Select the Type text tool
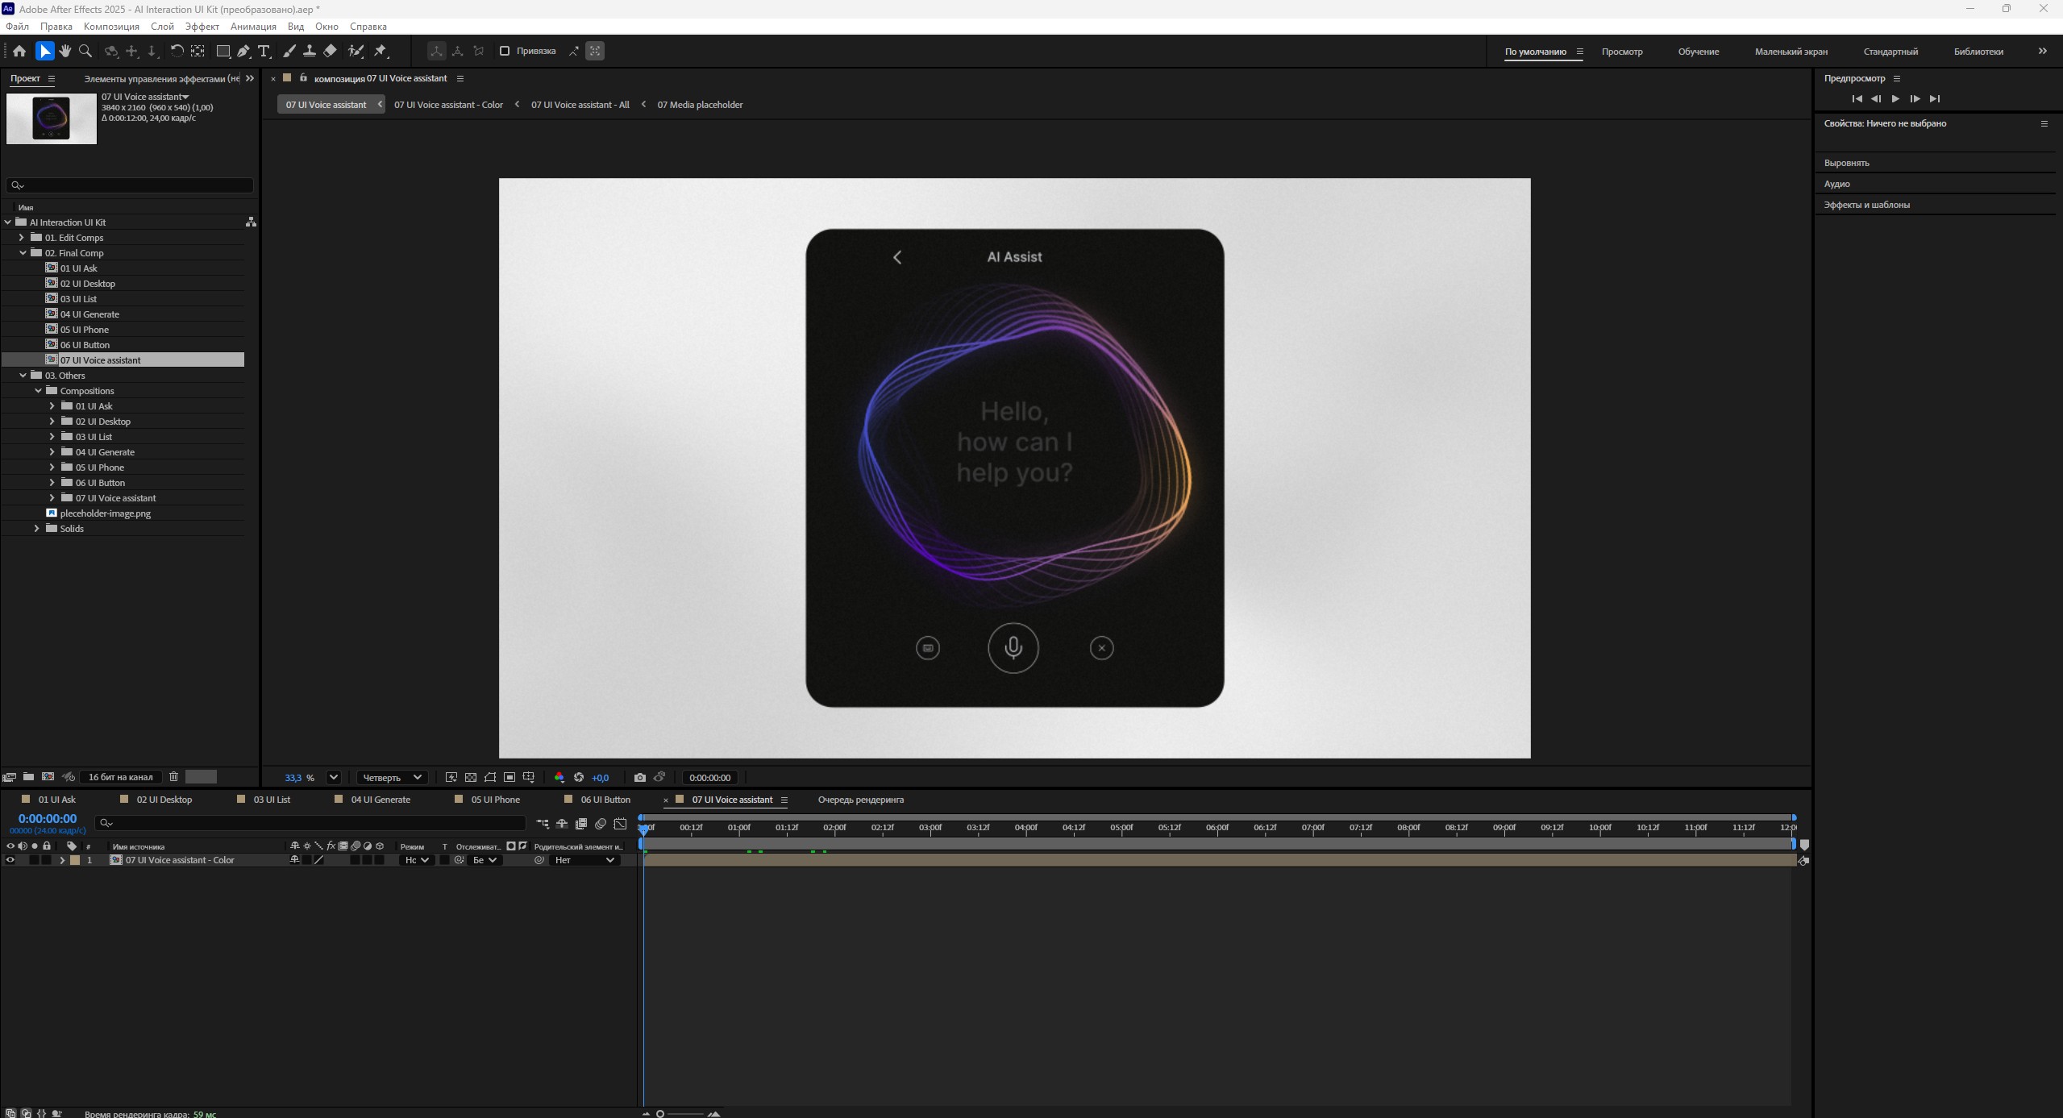Image resolution: width=2063 pixels, height=1118 pixels. [x=264, y=51]
